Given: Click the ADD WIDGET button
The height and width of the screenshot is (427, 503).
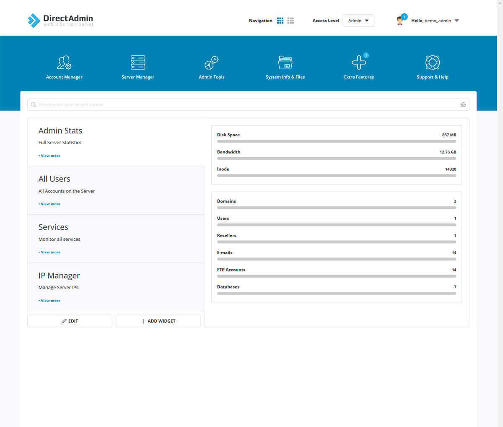Looking at the screenshot, I should click(158, 320).
